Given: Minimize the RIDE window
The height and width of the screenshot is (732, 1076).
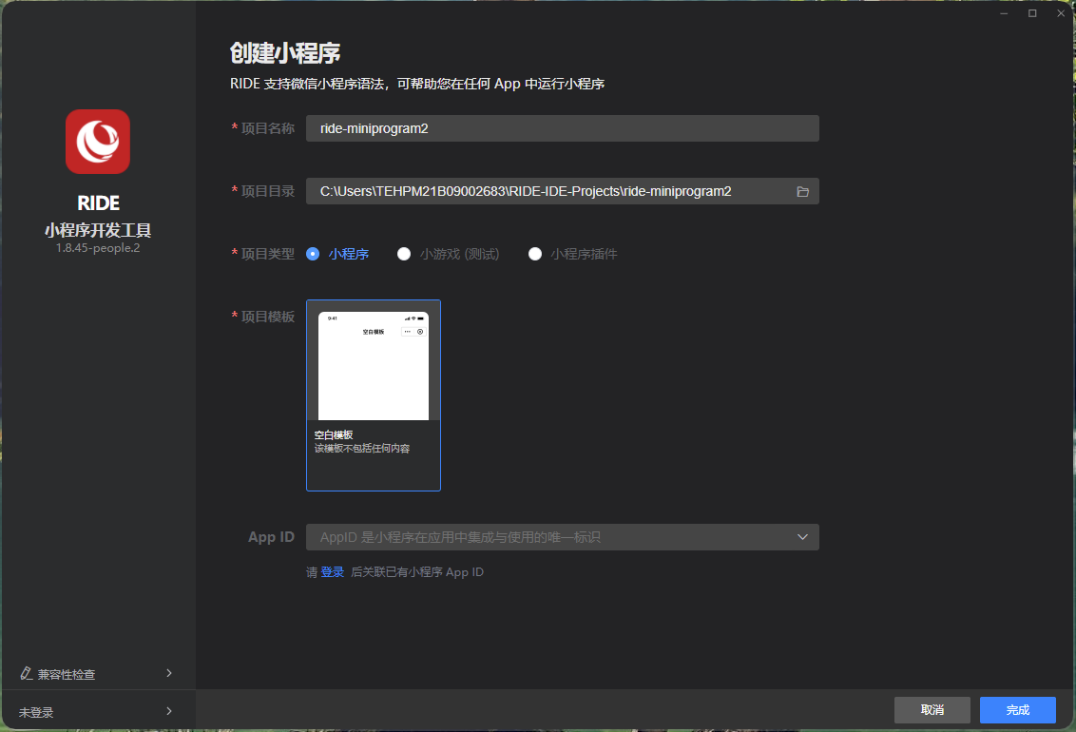Looking at the screenshot, I should click(x=1004, y=13).
